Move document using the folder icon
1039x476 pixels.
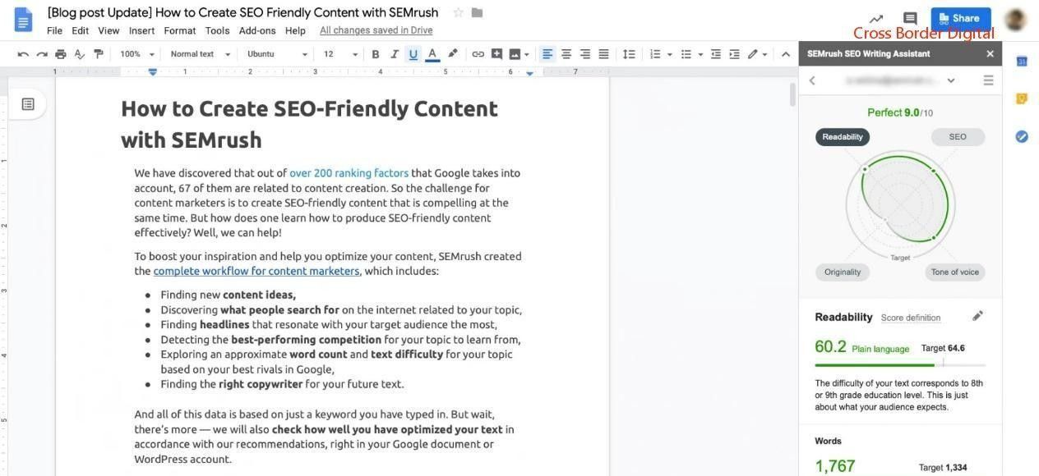[x=477, y=12]
